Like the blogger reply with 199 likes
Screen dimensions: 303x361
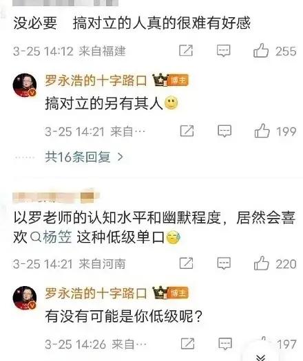[x=262, y=131]
